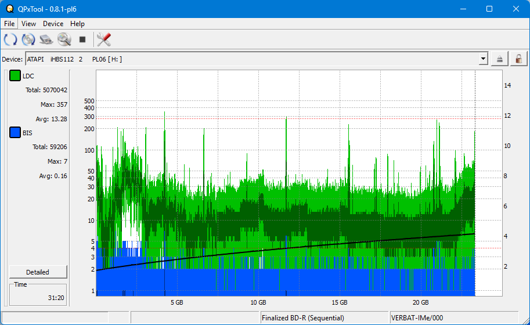Screen dimensions: 530x325
Task: Click the green LDC color swatch
Action: (x=15, y=76)
